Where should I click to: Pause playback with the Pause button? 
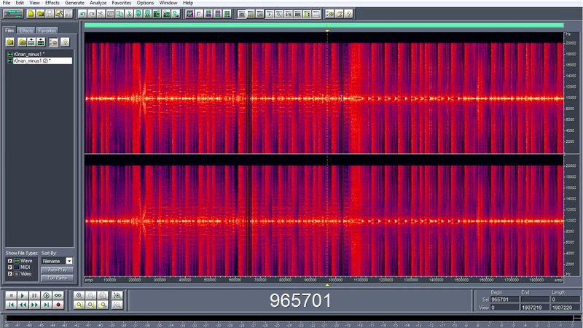[34, 295]
